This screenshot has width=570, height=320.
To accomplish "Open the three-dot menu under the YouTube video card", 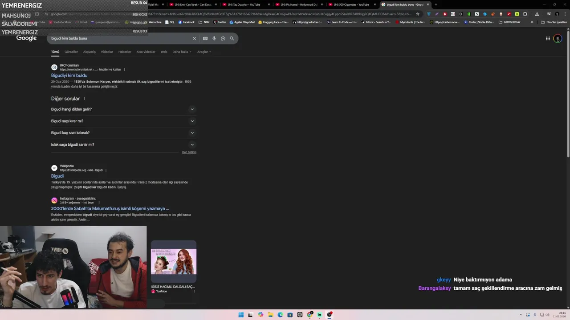I will tap(194, 291).
